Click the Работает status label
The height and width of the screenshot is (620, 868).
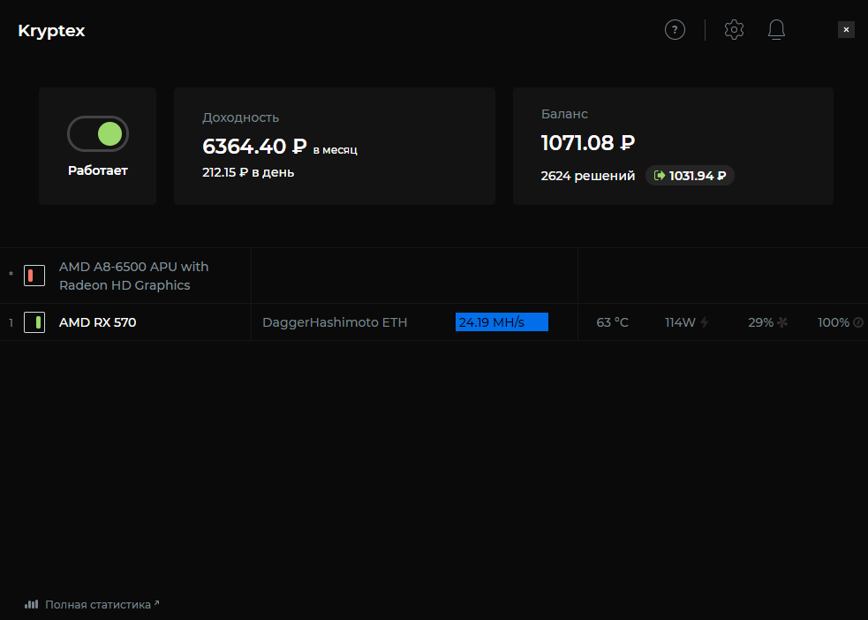98,170
